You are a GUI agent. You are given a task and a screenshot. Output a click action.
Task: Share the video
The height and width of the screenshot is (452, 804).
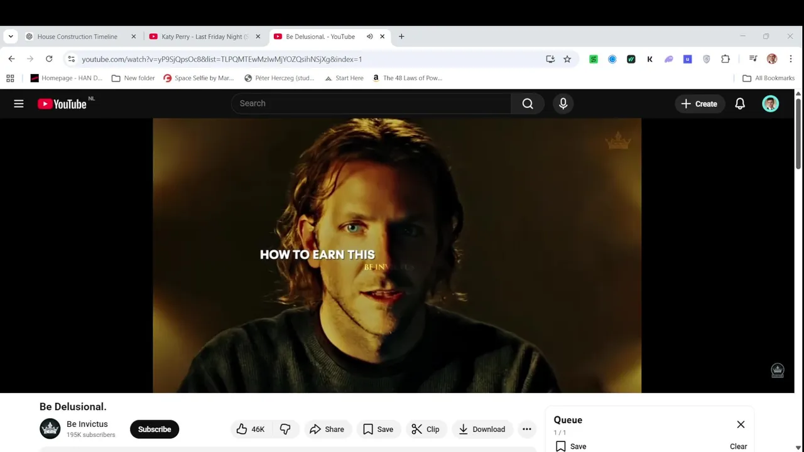pyautogui.click(x=327, y=429)
